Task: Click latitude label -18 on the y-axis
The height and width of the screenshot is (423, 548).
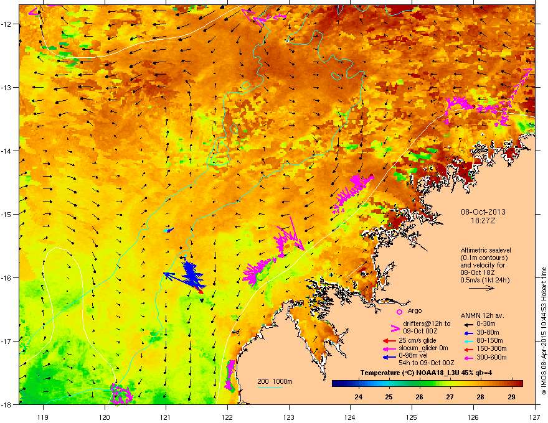Action: tap(7, 404)
